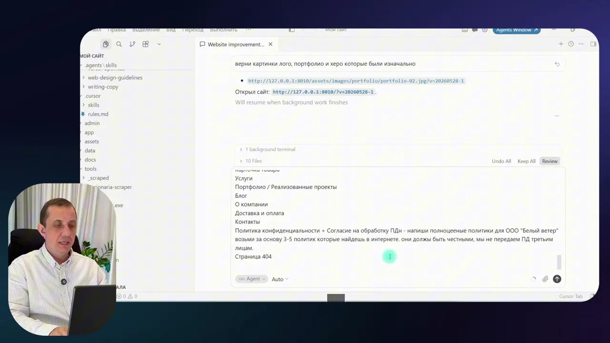Toggle the right side panel layout icon
Screen dimensions: 610x343
(x=593, y=44)
